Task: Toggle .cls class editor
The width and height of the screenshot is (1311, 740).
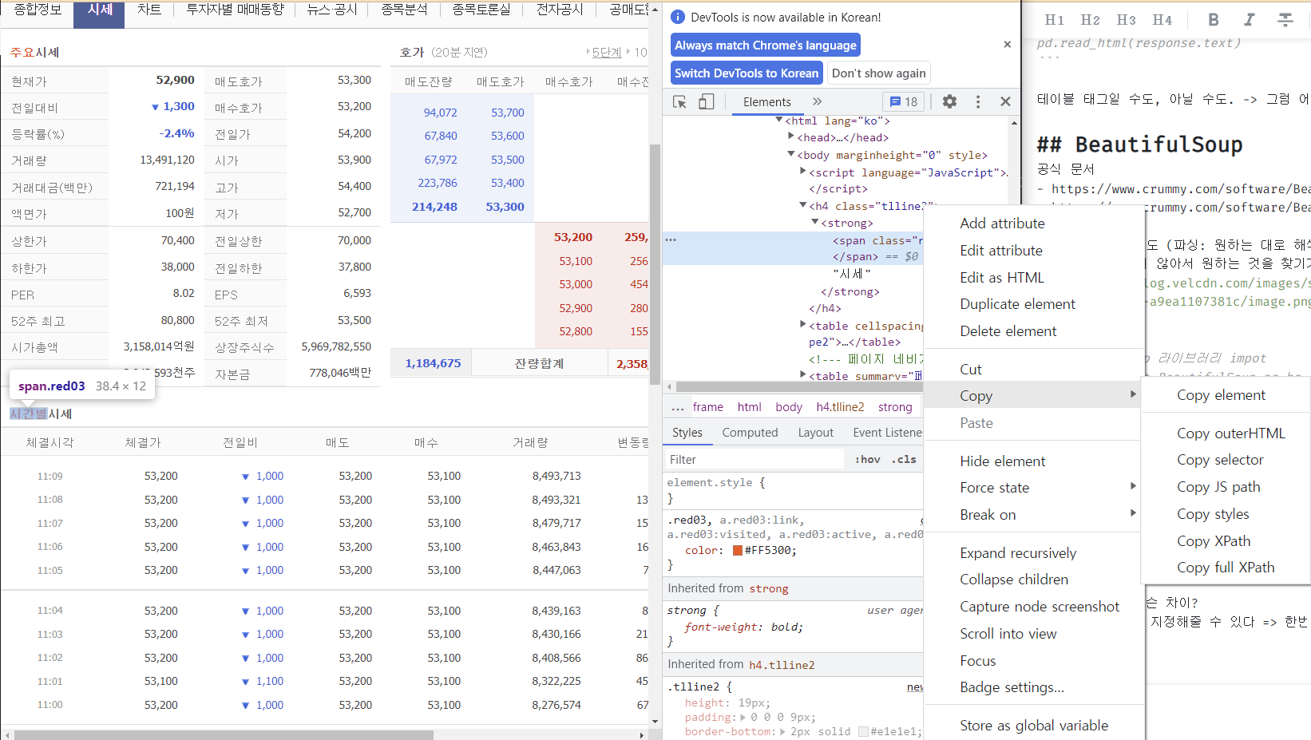Action: point(905,459)
